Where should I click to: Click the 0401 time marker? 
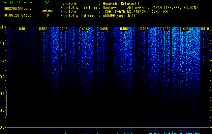point(23,29)
